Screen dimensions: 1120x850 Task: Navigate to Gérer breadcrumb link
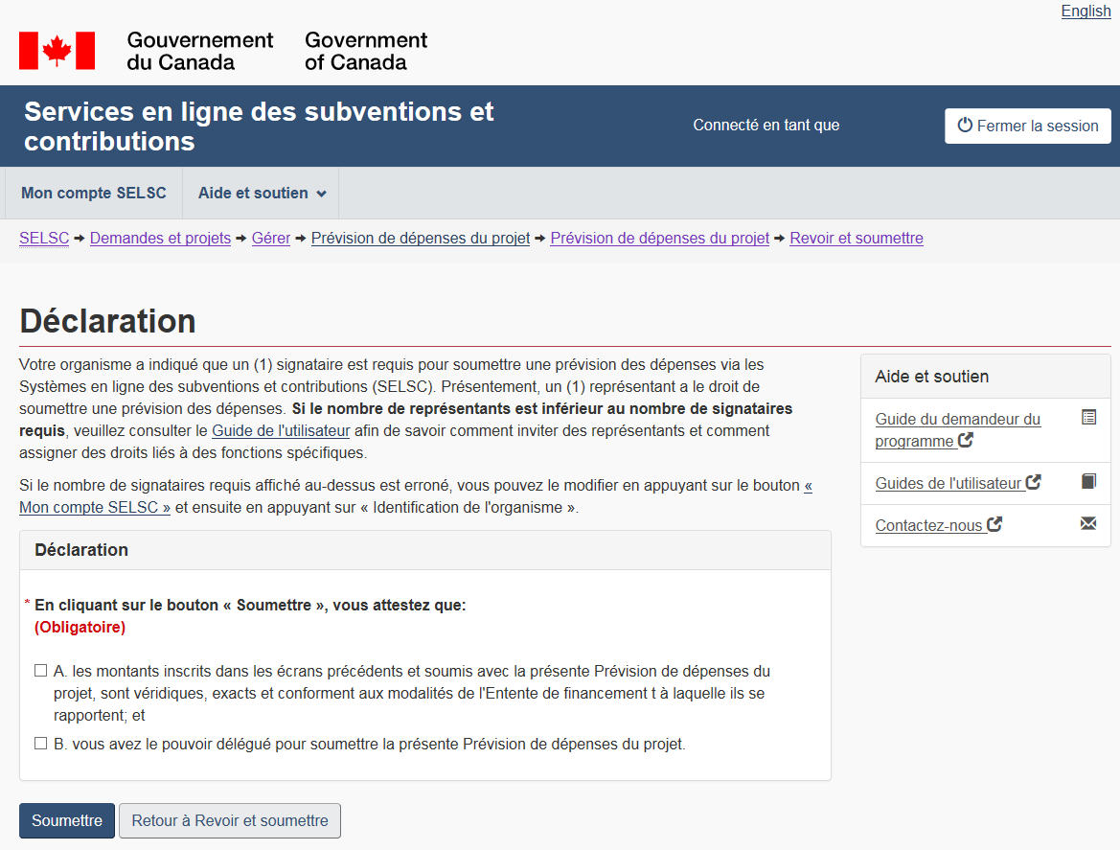[271, 239]
